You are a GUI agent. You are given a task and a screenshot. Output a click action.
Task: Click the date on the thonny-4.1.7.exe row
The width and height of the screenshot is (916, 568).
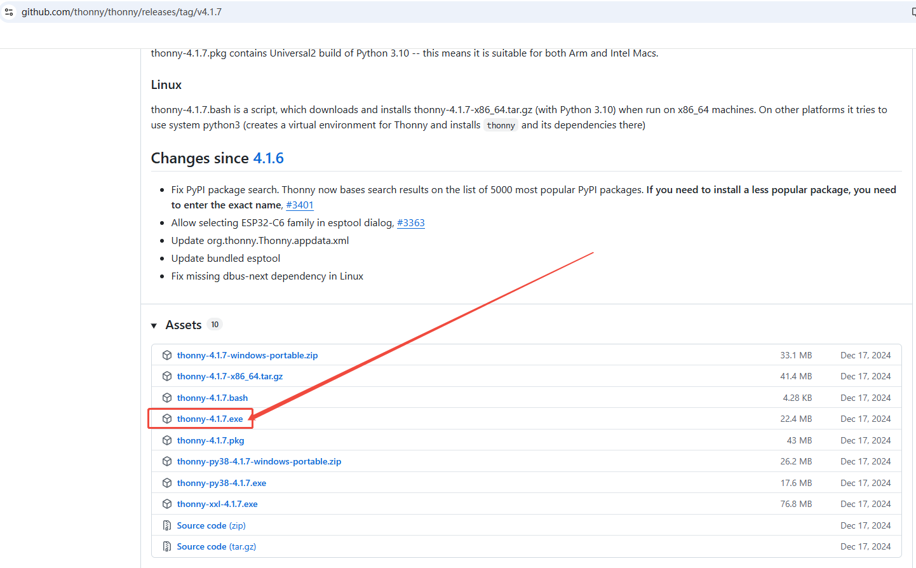tap(865, 419)
